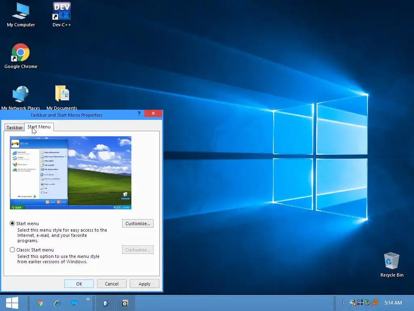Select the Google Chrome desktop shortcut
The image size is (414, 311).
(21, 56)
